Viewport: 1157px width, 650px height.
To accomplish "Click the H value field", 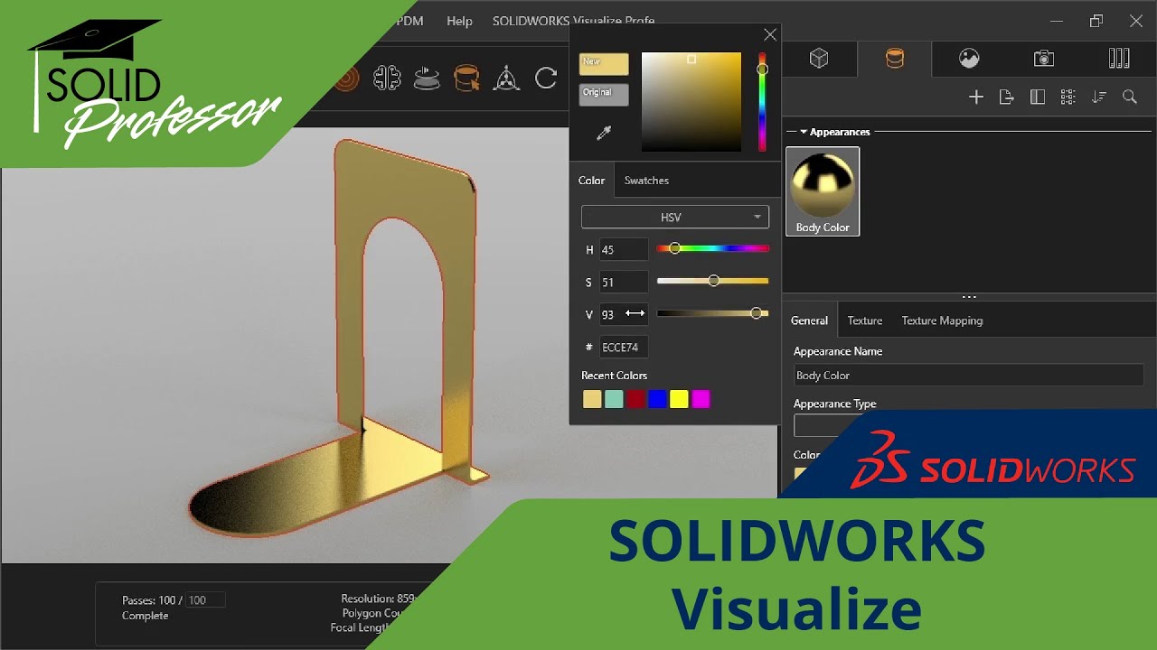I will point(624,250).
